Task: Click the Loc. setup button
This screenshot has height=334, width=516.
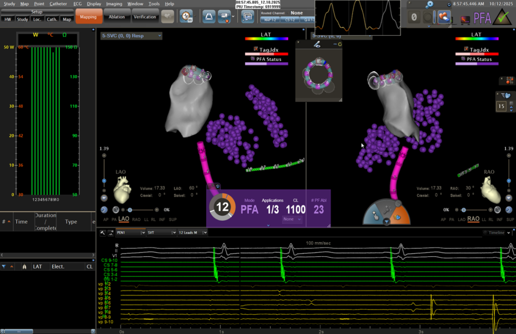Action: pyautogui.click(x=37, y=20)
